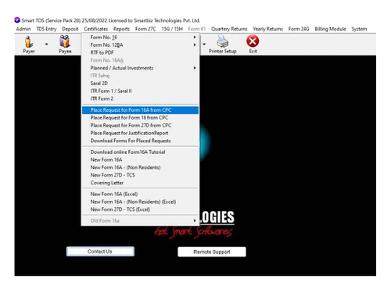The height and width of the screenshot is (293, 391).
Task: Open the Form 61 menu
Action: coord(197,29)
